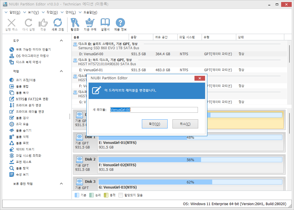Select 드라이브 레이블 변경 in sidebar
The height and width of the screenshot is (210, 294).
27,112
